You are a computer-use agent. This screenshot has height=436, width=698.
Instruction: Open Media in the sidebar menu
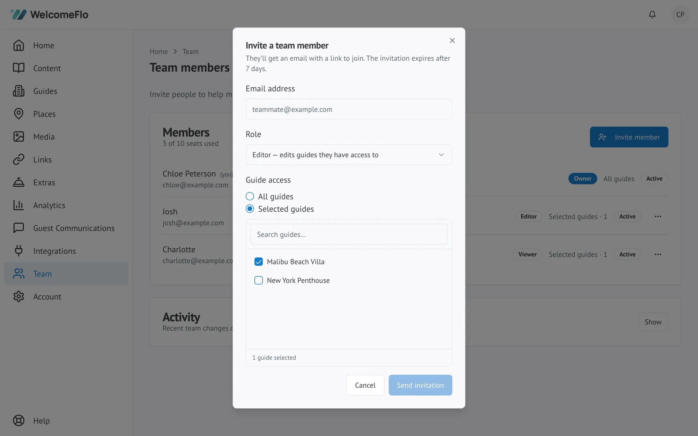point(66,137)
